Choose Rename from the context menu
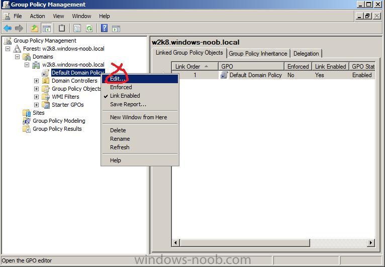 point(140,139)
